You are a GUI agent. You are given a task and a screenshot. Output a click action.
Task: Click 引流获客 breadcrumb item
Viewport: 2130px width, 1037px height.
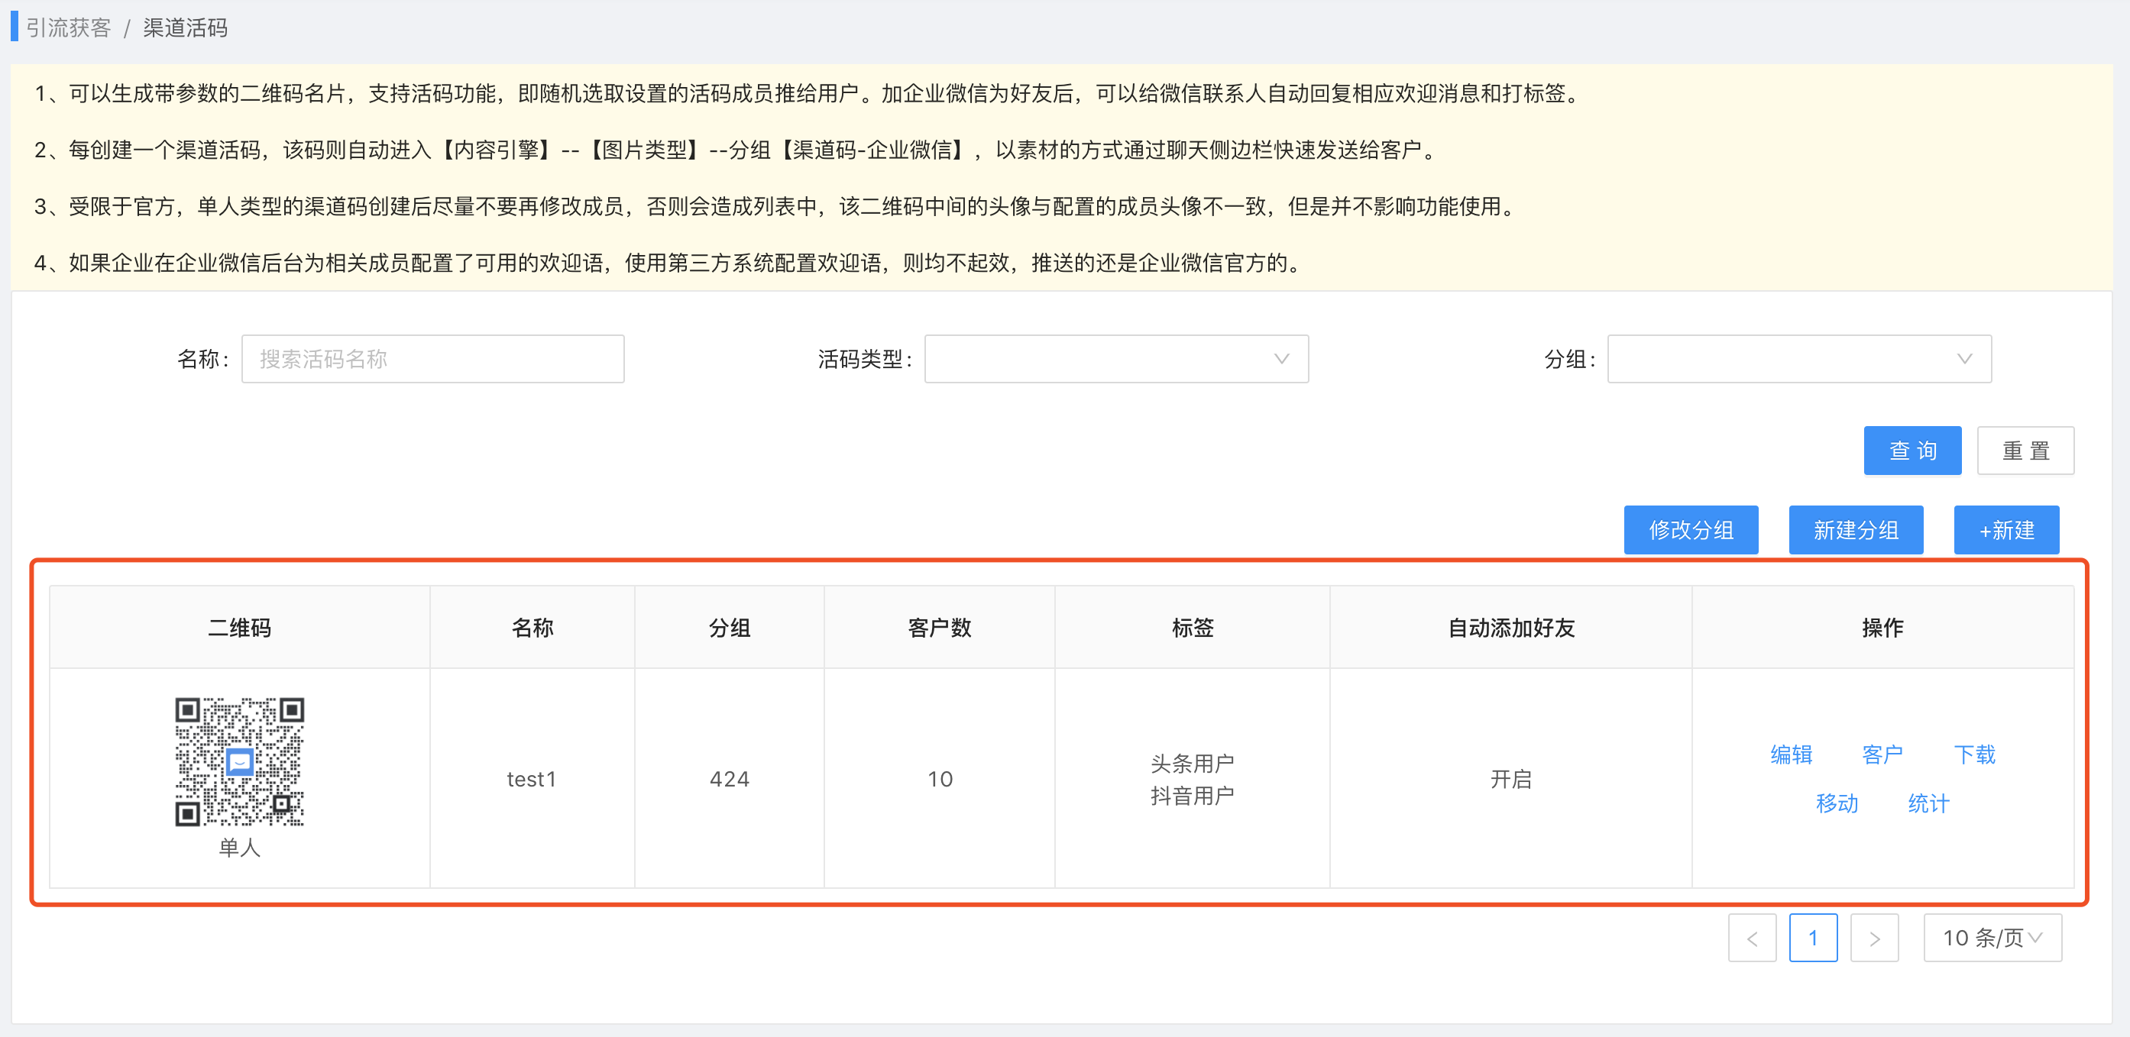coord(69,28)
